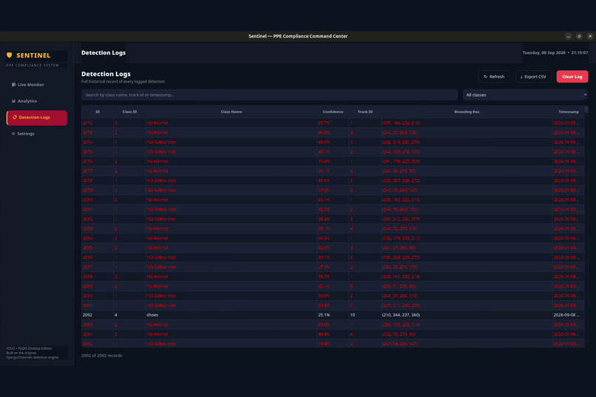Sort by the Confidence column header

click(333, 112)
